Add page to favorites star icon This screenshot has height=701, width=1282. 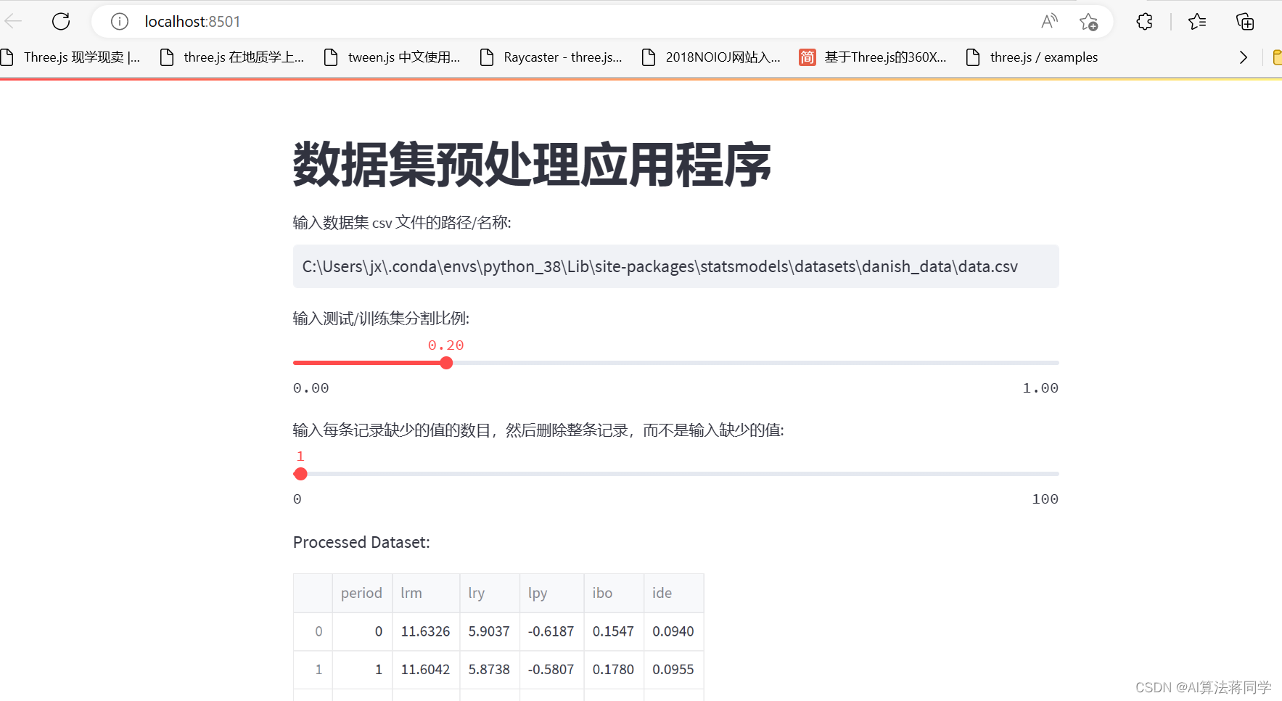coord(1088,22)
